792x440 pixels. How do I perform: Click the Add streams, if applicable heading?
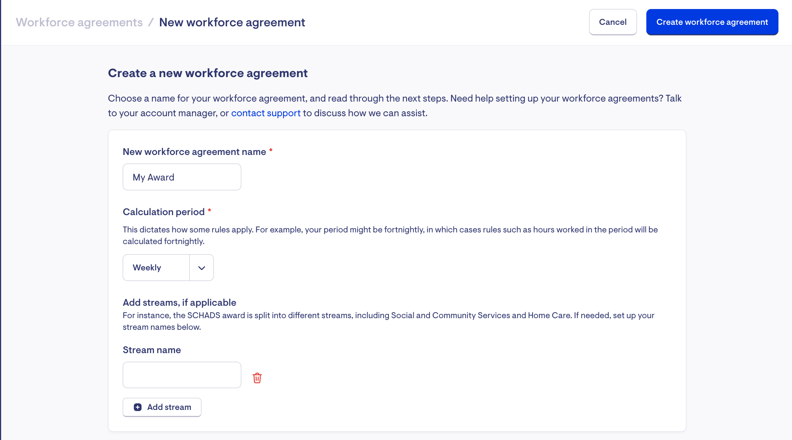click(x=180, y=303)
